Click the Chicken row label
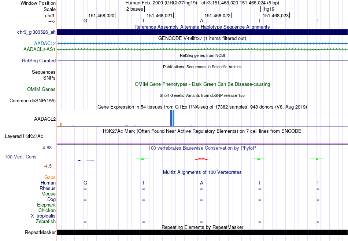The width and height of the screenshot is (348, 241). coord(47,210)
